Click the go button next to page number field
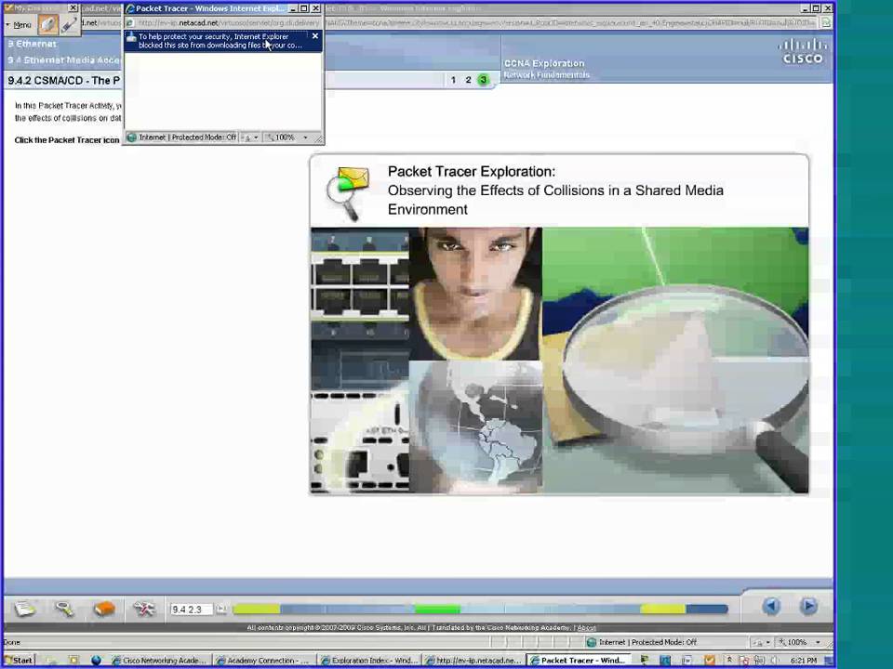893x669 pixels. pyautogui.click(x=221, y=610)
